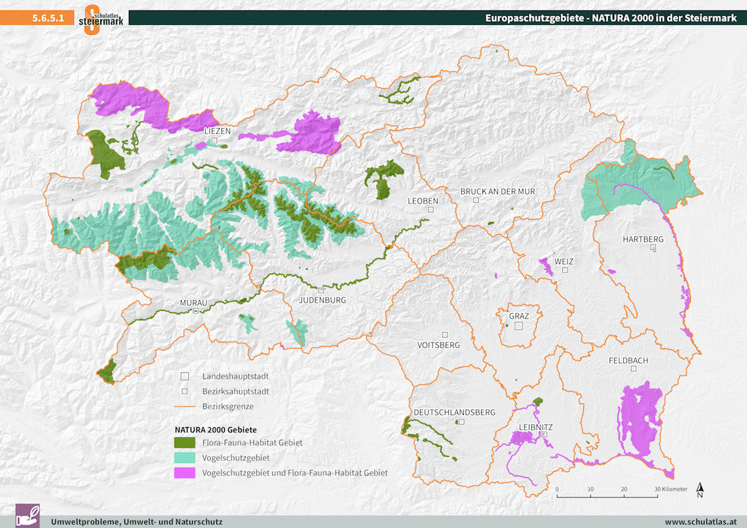Click the purple combined-area legend swatch
Screen dimensions: 747x528
click(185, 472)
